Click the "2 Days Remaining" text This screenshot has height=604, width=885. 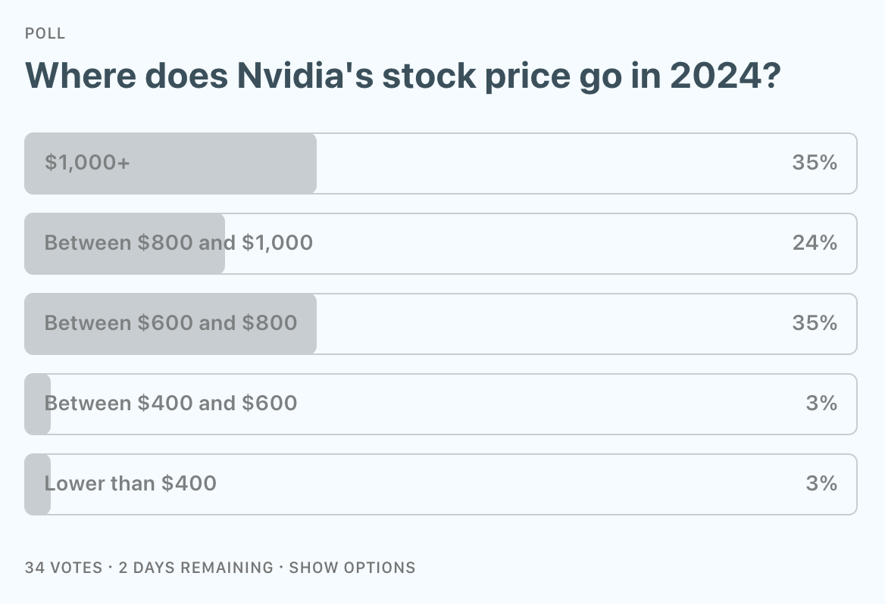pos(195,568)
